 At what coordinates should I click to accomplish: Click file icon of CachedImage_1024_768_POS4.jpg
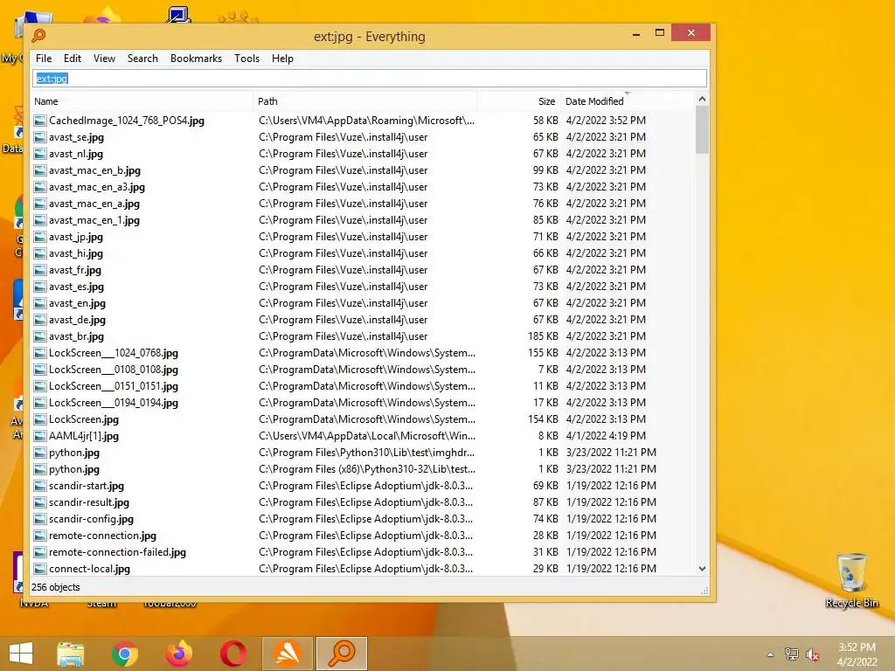tap(39, 121)
